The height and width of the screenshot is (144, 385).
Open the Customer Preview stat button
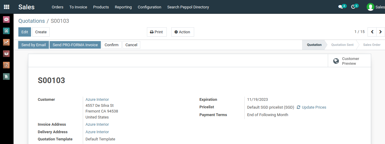pos(349,61)
